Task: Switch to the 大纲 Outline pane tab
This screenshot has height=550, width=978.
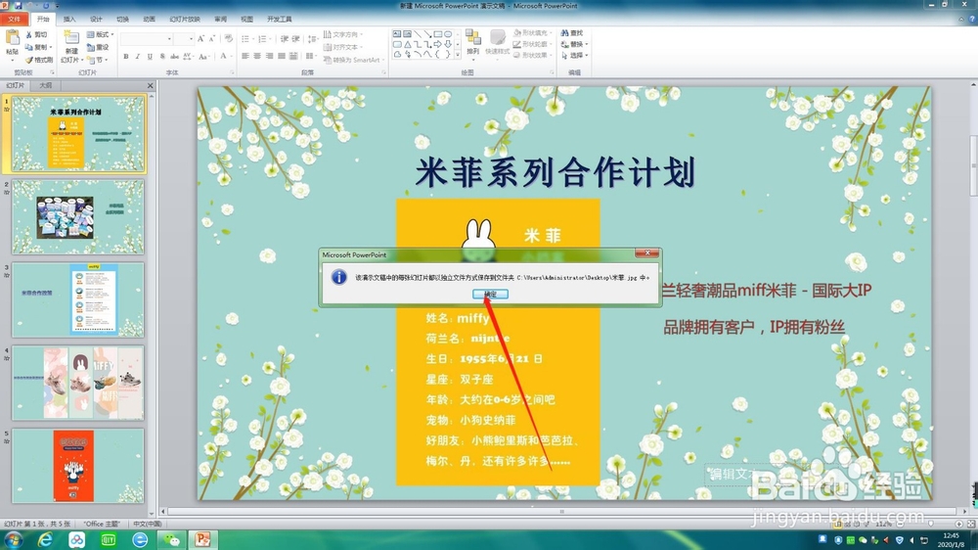Action: coord(46,85)
